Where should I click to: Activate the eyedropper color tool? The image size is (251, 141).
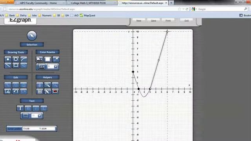coord(56,59)
